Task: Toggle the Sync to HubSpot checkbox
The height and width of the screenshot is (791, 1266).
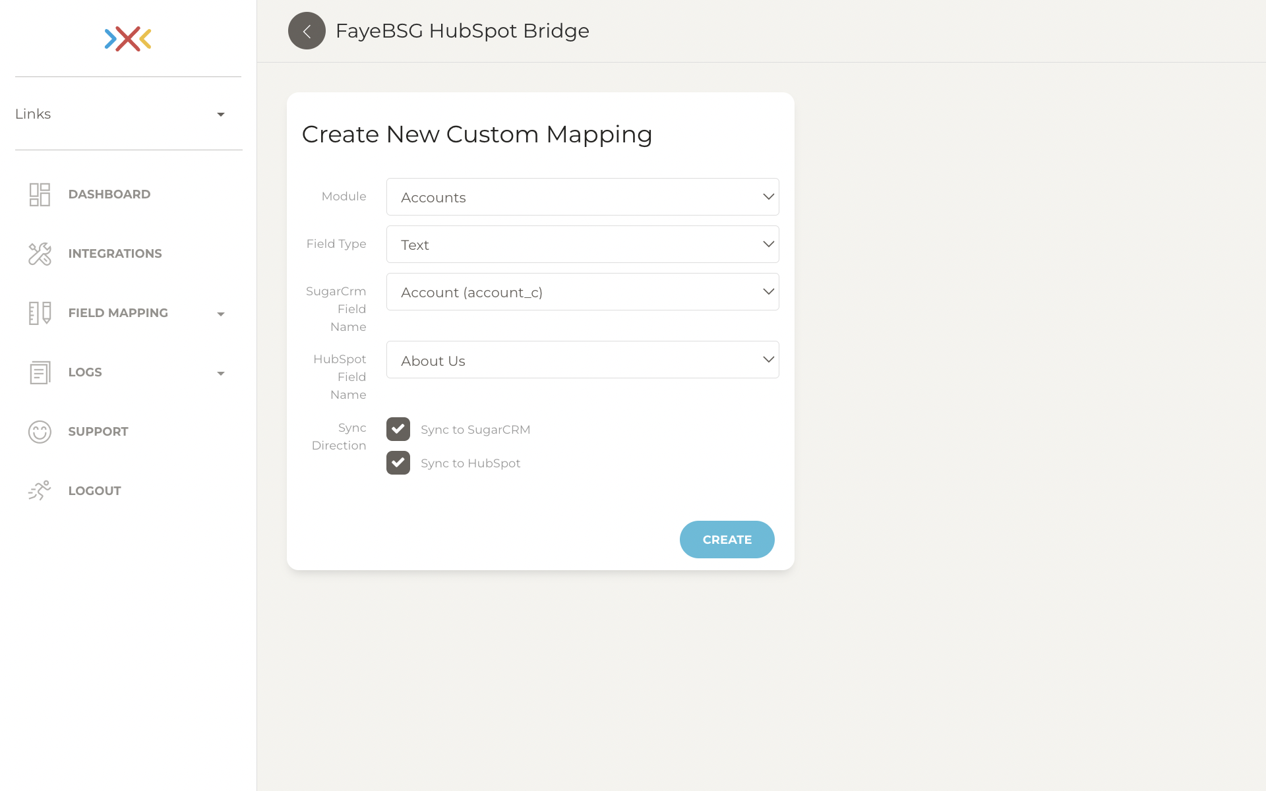Action: click(x=398, y=462)
